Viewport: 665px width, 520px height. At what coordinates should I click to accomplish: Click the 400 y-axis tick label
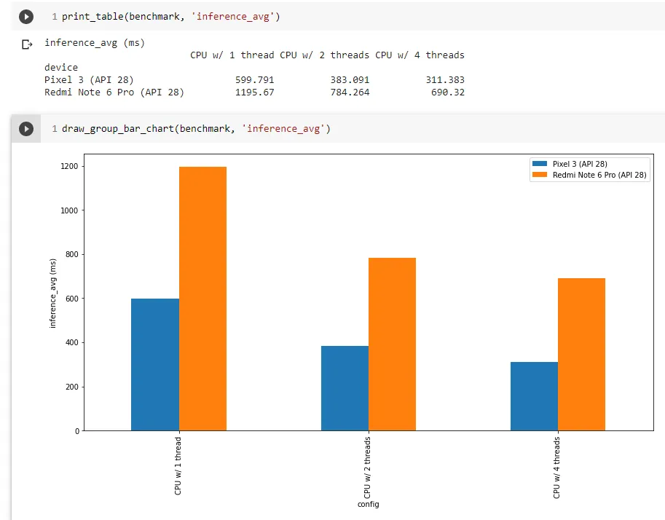click(72, 342)
